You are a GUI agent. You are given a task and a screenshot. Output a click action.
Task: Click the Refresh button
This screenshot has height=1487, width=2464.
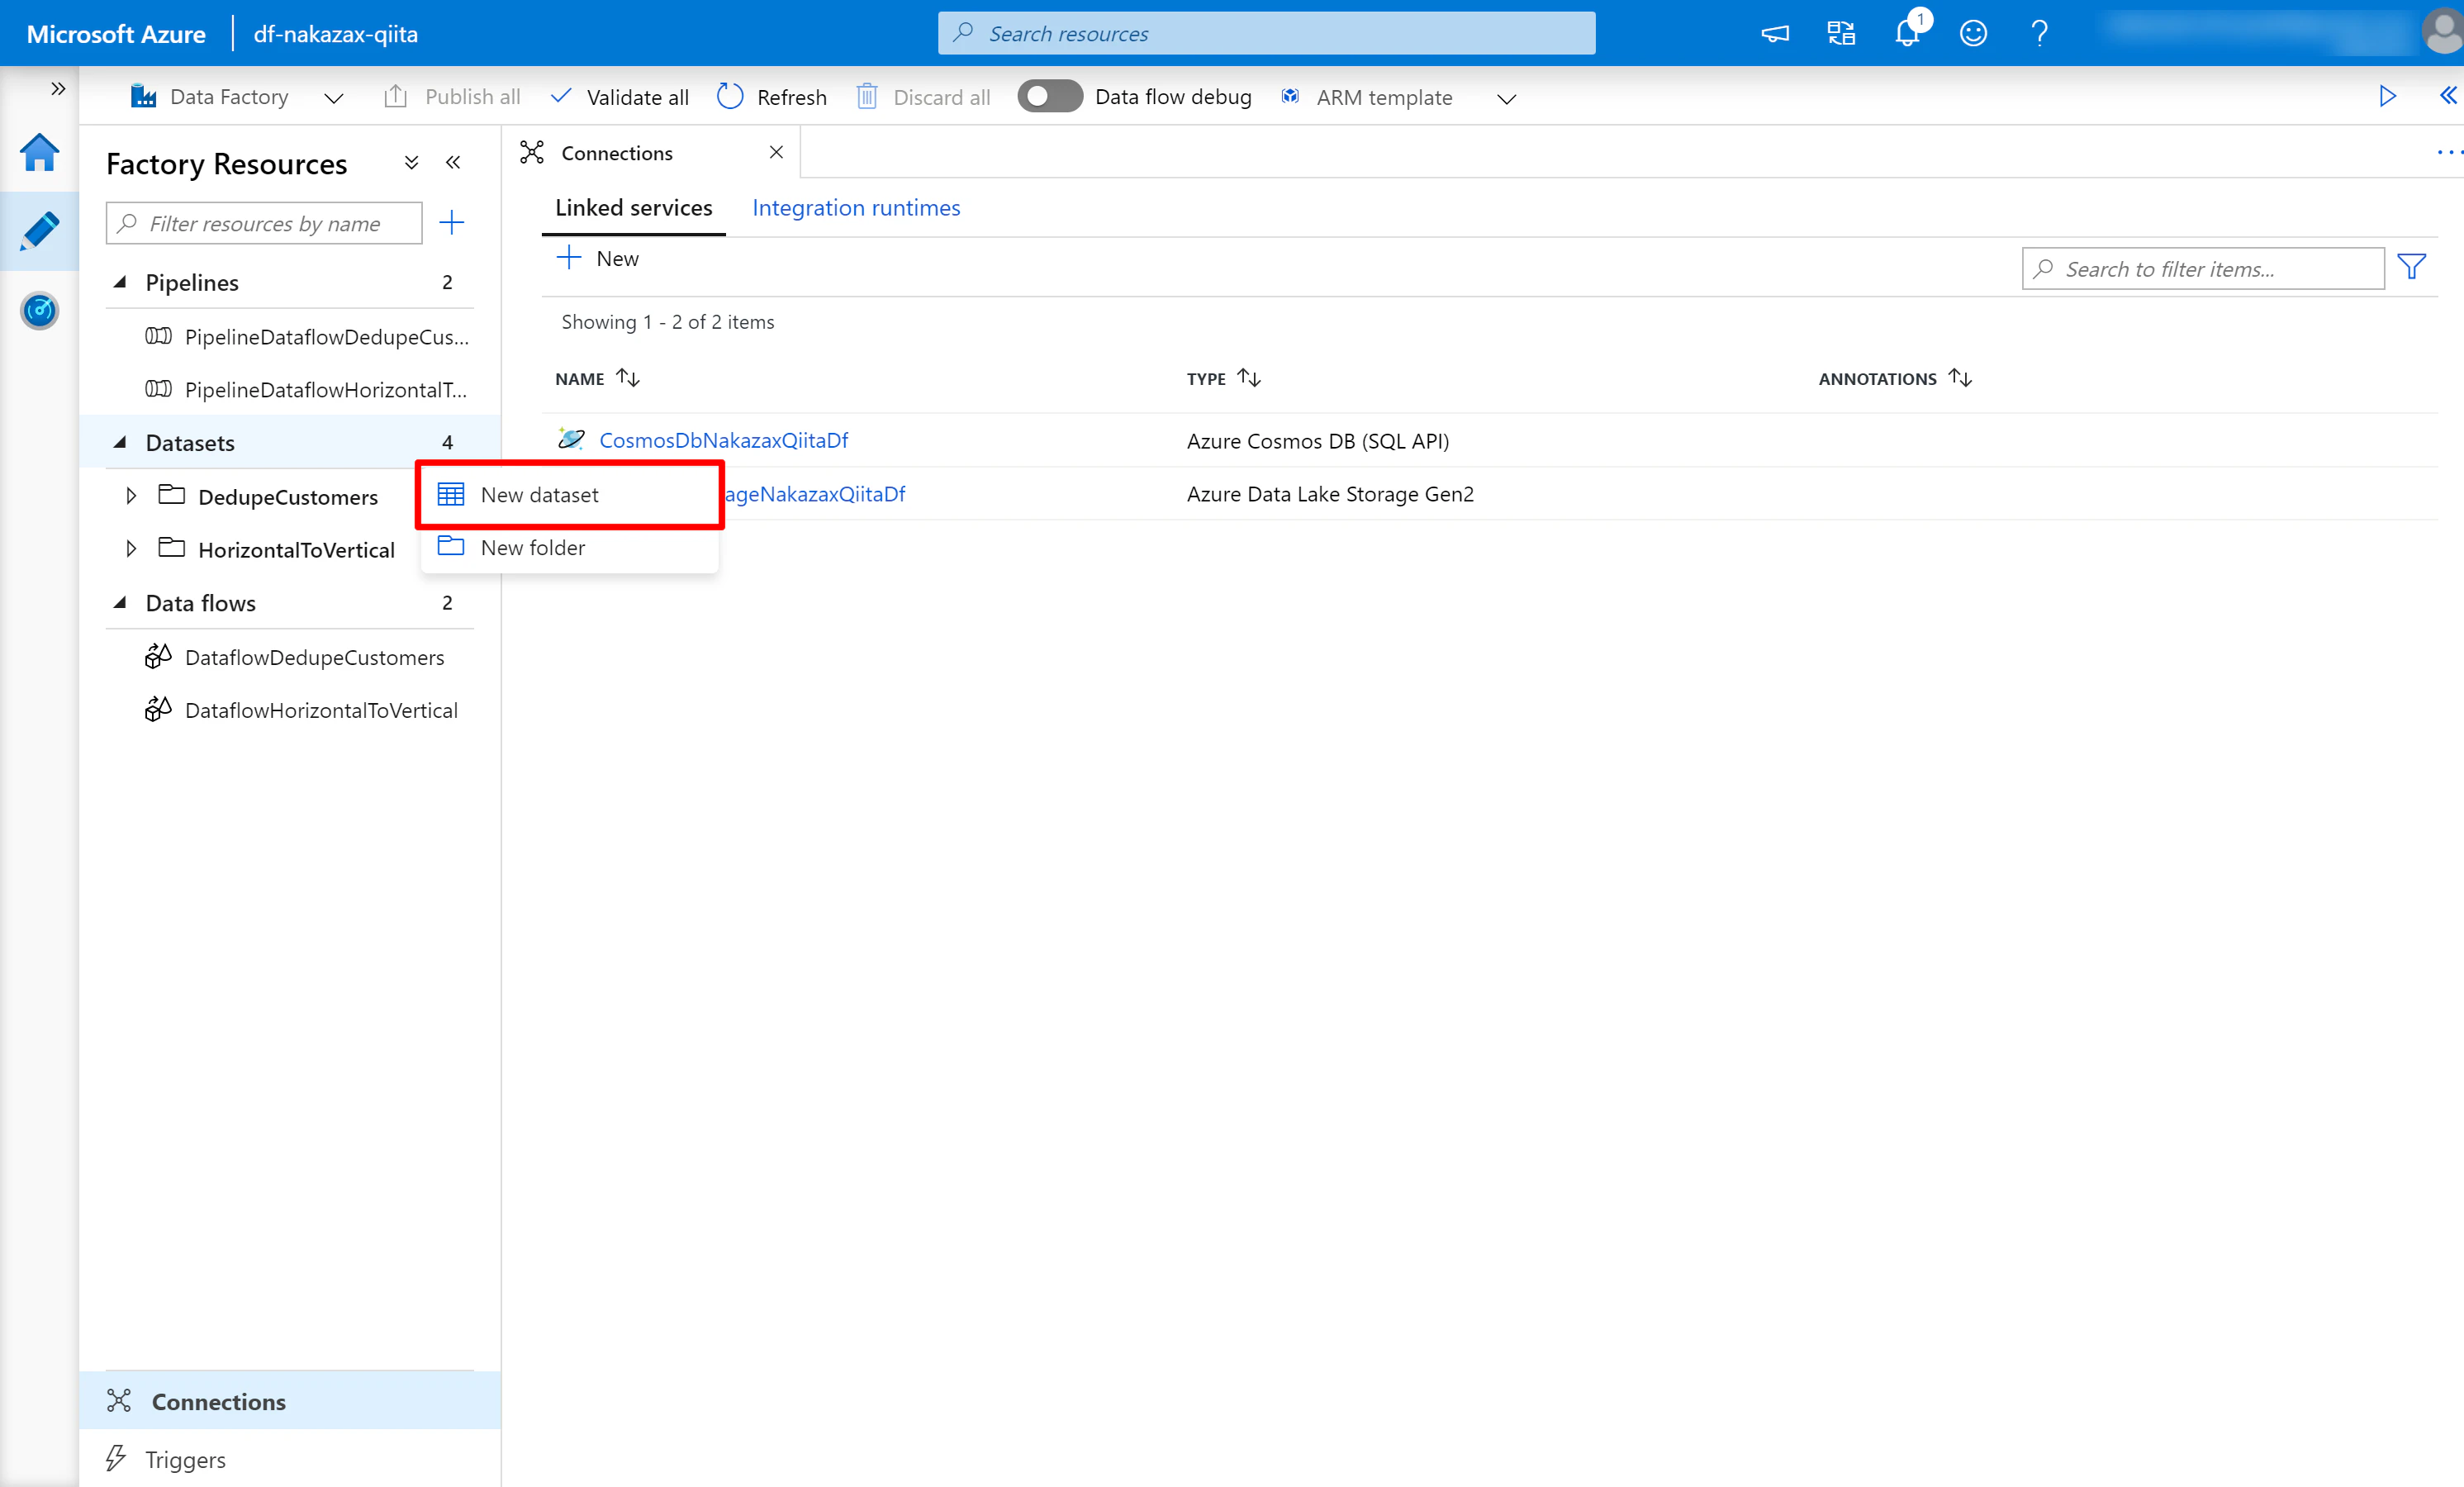pos(772,97)
